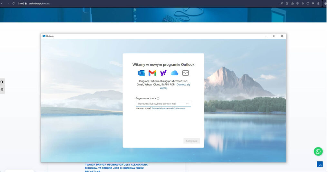Click the browser profile account icon
The width and height of the screenshot is (330, 172).
318,3
